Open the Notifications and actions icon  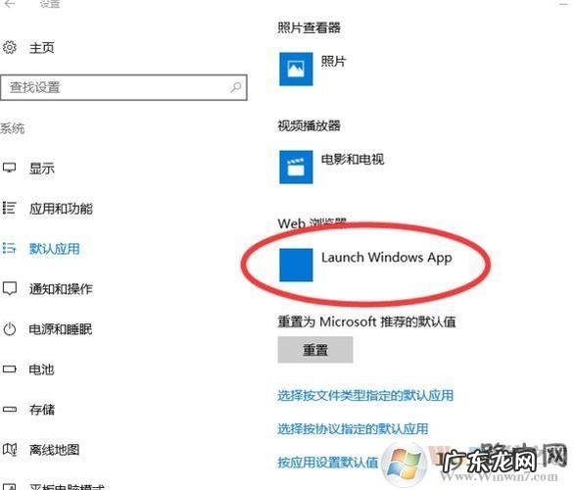10,288
